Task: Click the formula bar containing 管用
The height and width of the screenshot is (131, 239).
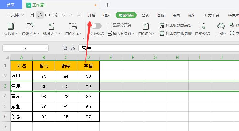Action: pos(159,48)
